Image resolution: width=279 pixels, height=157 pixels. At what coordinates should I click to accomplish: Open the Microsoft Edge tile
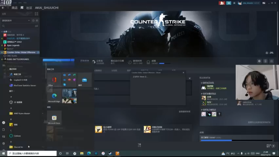pyautogui.click(x=54, y=96)
